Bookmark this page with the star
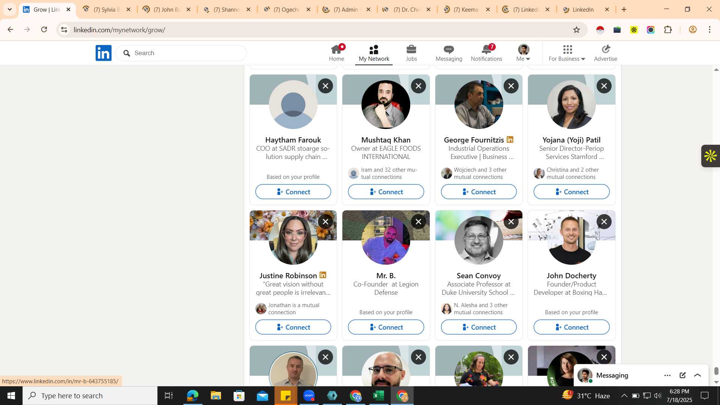 [x=576, y=30]
